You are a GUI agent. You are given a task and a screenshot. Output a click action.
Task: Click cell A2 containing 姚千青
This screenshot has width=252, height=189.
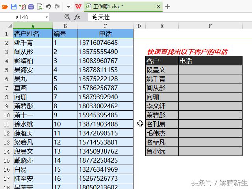(33, 43)
